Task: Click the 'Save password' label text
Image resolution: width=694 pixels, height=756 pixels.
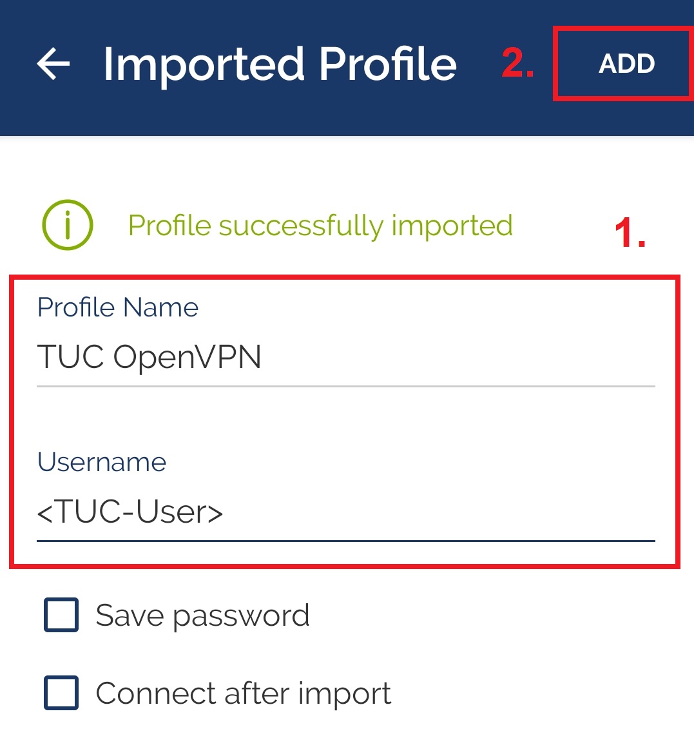Action: tap(202, 615)
